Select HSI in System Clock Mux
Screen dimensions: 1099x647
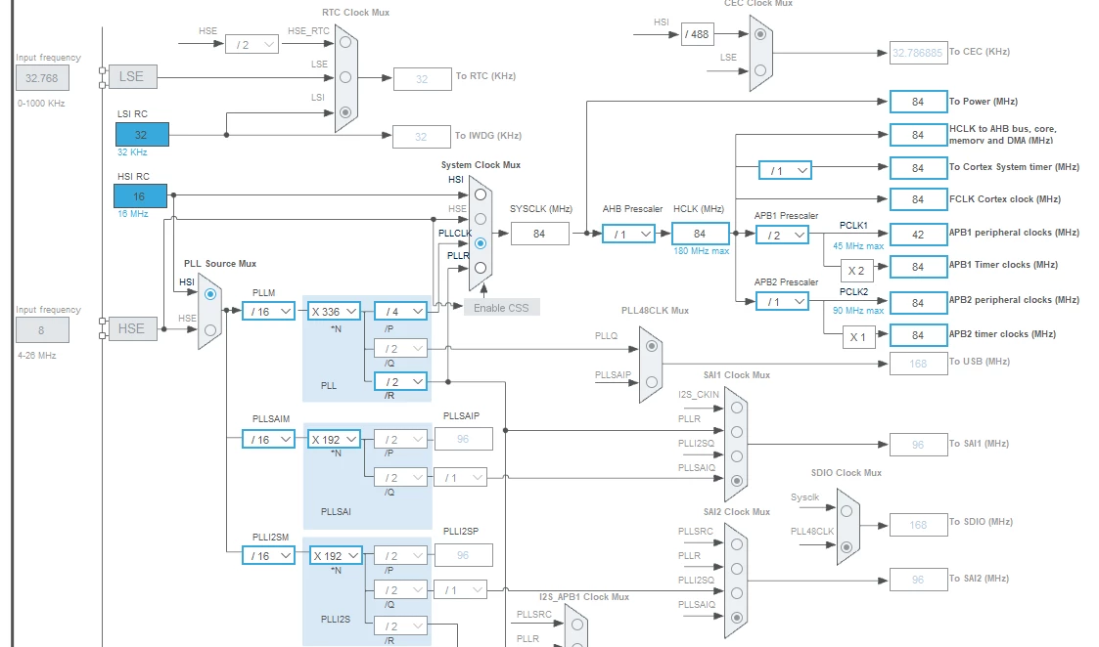[x=481, y=194]
